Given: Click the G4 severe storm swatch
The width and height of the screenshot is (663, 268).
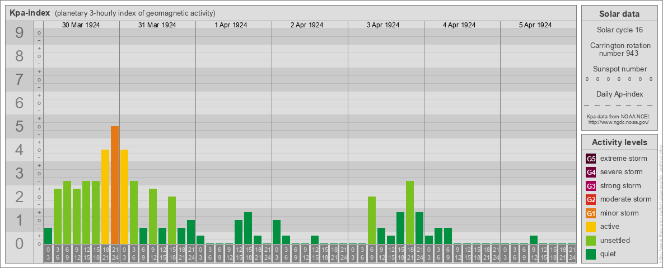Looking at the screenshot, I should tap(591, 173).
